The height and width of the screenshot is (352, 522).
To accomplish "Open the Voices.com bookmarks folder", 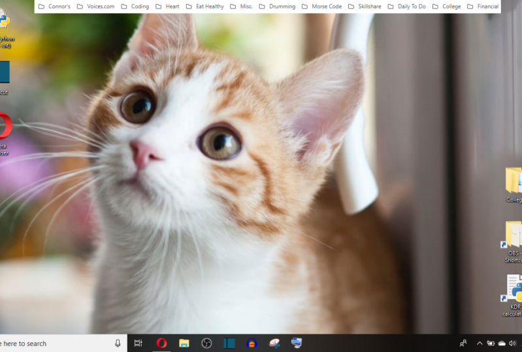I will click(95, 7).
